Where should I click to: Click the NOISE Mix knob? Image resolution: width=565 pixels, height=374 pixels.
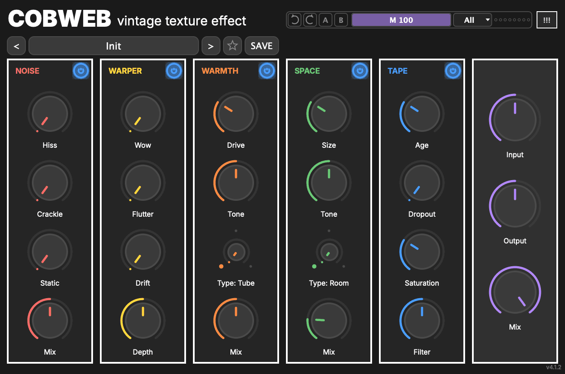pyautogui.click(x=50, y=321)
